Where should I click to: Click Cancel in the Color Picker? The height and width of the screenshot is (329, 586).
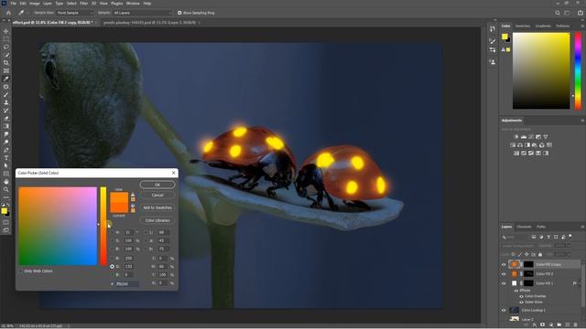click(157, 195)
